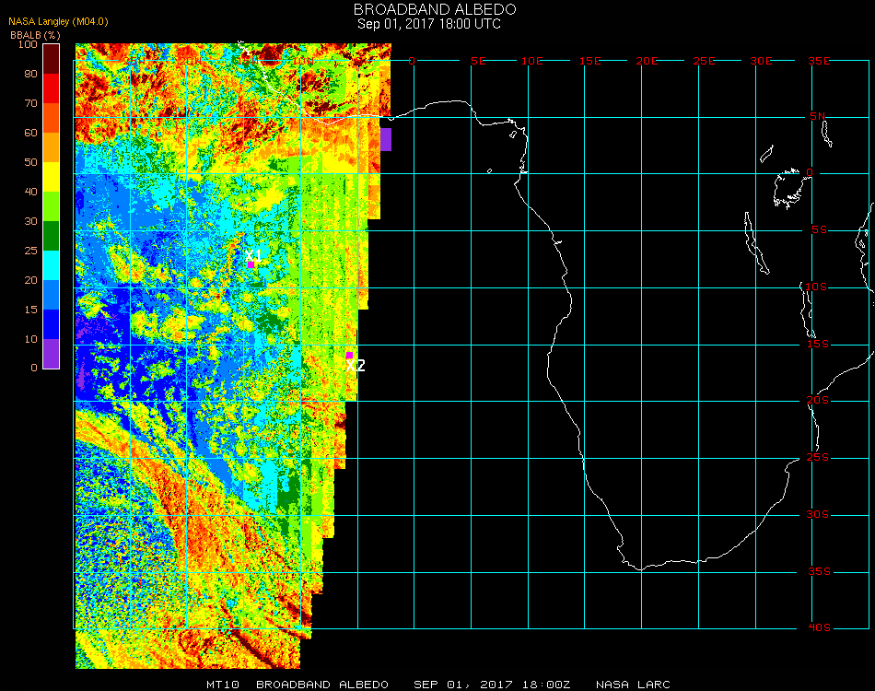The height and width of the screenshot is (691, 875).
Task: Pick the dark blue 10-15 colorbar swatch
Action: point(52,324)
